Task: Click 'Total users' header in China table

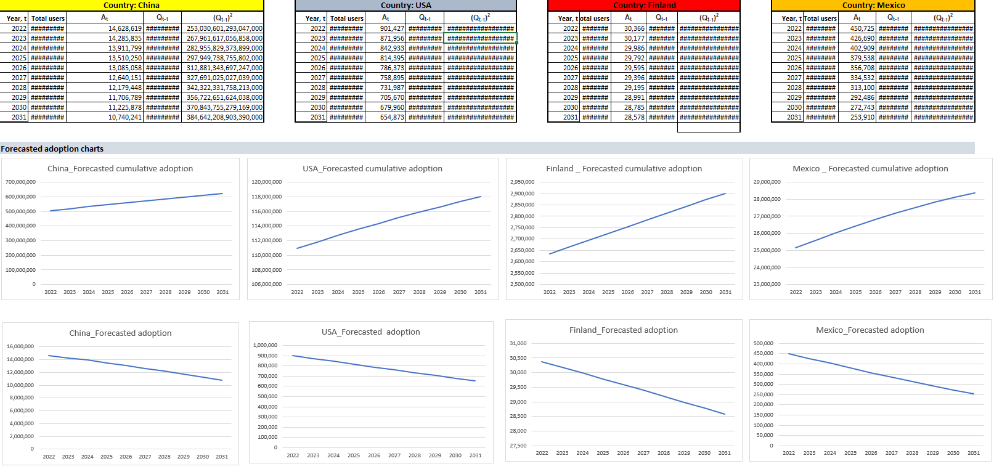Action: 47,18
